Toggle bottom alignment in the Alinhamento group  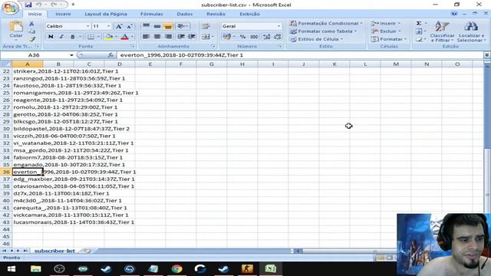coord(168,26)
